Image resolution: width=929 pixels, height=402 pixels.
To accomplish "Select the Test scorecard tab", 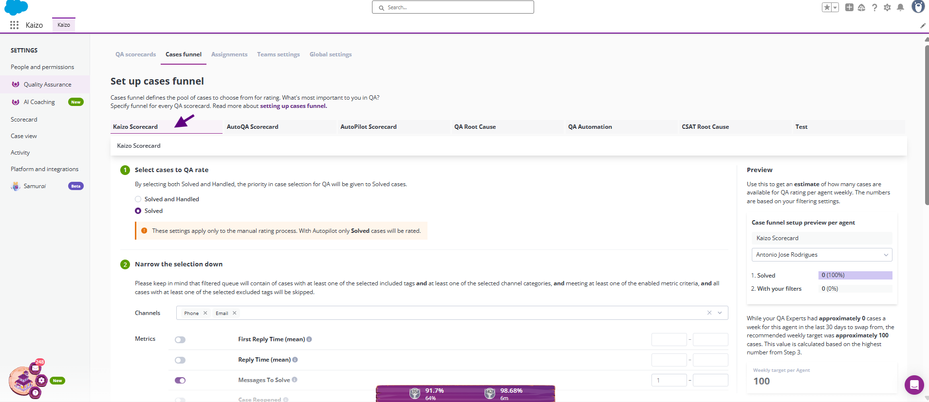I will pyautogui.click(x=849, y=127).
